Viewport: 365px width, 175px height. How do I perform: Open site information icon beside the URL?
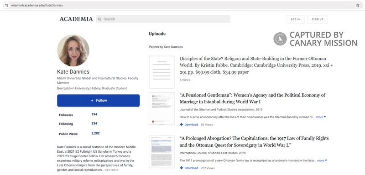pyautogui.click(x=6, y=5)
